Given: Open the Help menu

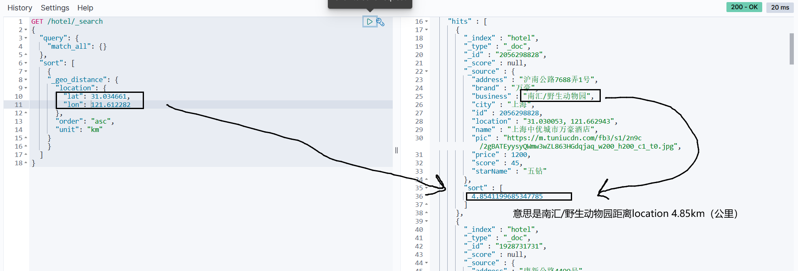Looking at the screenshot, I should (85, 8).
